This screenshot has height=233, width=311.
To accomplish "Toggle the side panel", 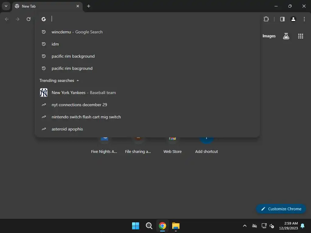I will (282, 19).
